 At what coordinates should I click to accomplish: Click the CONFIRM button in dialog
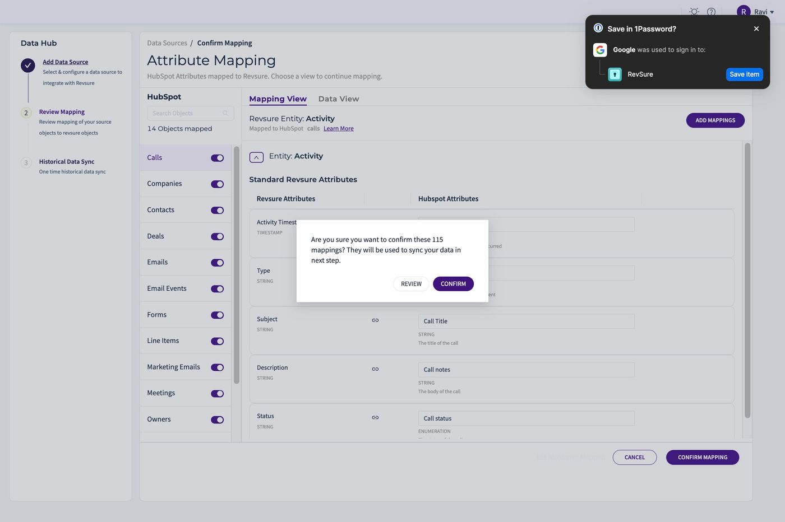[x=453, y=284]
